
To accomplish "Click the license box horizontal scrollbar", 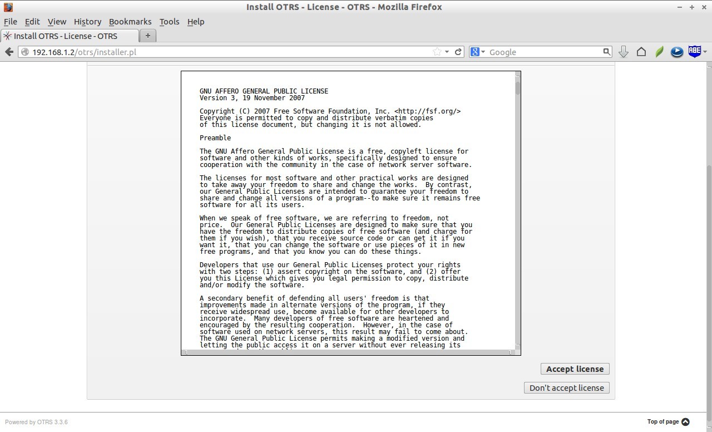I will point(348,352).
